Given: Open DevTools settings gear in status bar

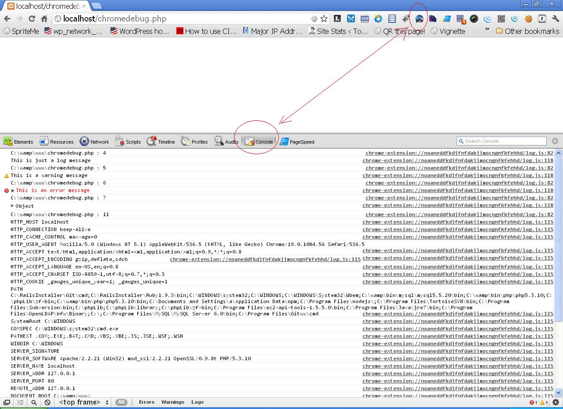Looking at the screenshot, I should [x=556, y=402].
